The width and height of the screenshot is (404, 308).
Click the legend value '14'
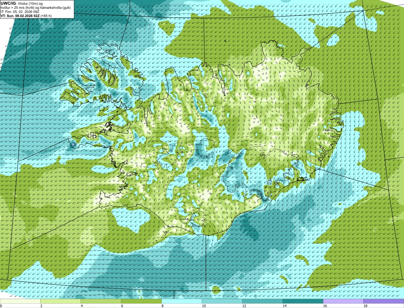tap(285, 306)
